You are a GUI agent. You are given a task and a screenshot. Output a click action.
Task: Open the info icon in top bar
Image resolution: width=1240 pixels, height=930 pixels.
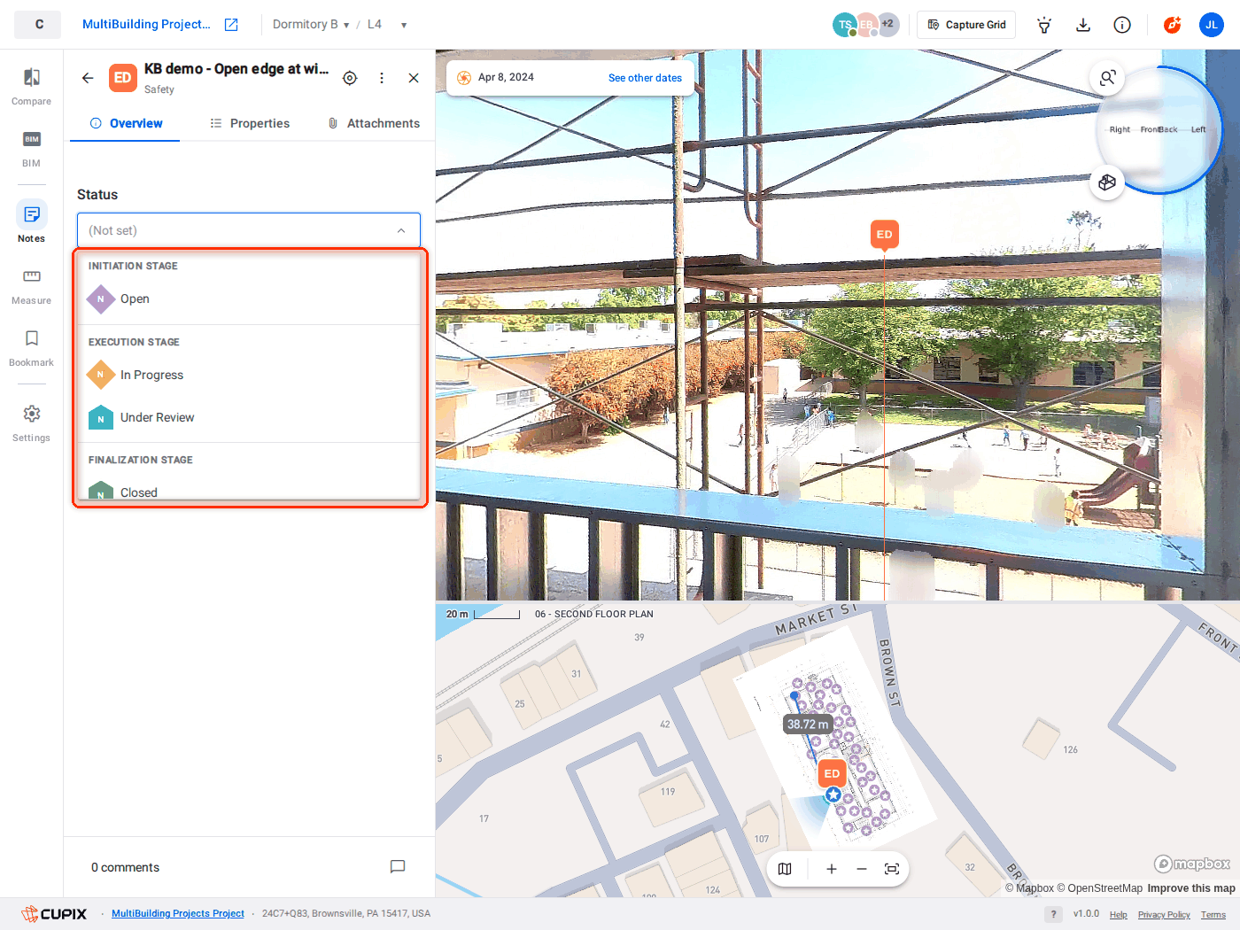1122,25
